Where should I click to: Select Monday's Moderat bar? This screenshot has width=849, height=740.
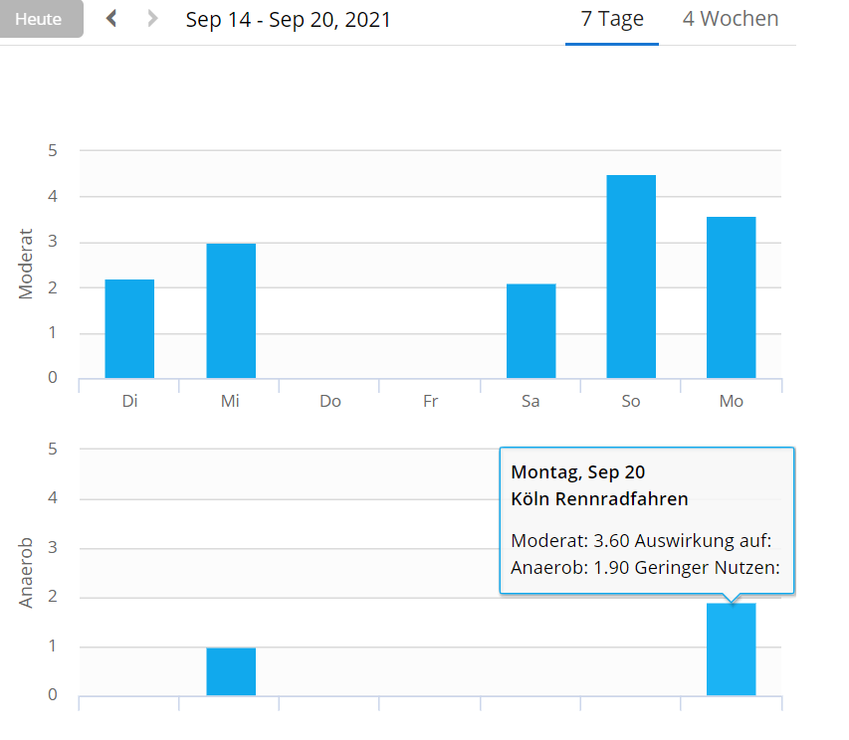pos(732,296)
